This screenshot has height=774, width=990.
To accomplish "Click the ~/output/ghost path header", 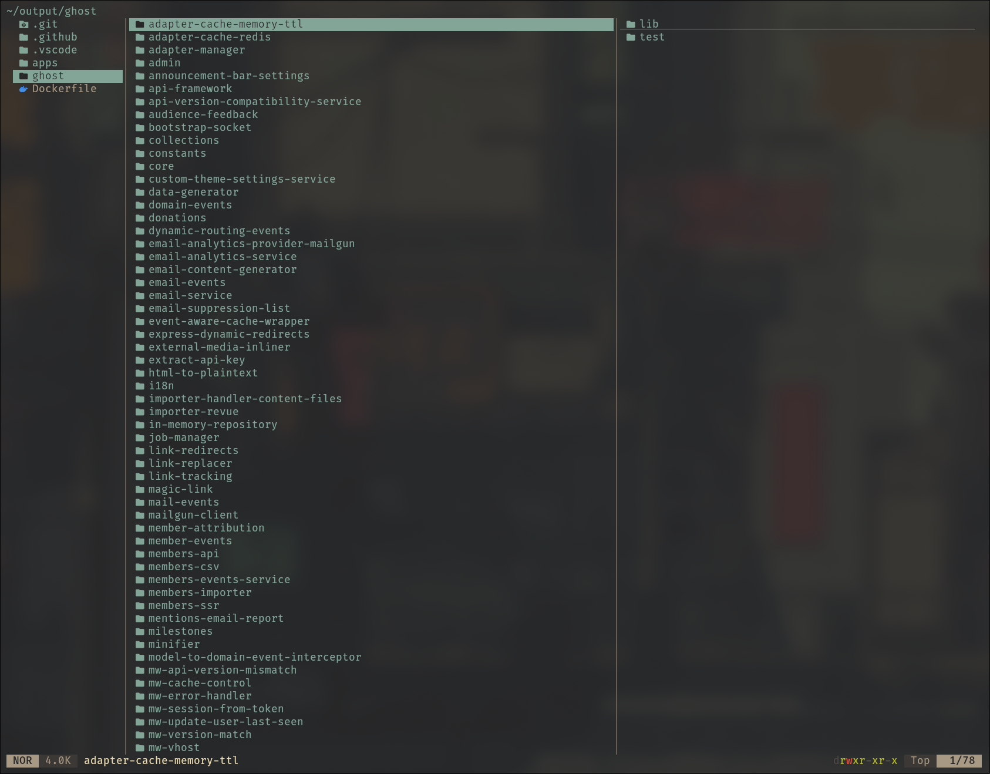I will [52, 11].
